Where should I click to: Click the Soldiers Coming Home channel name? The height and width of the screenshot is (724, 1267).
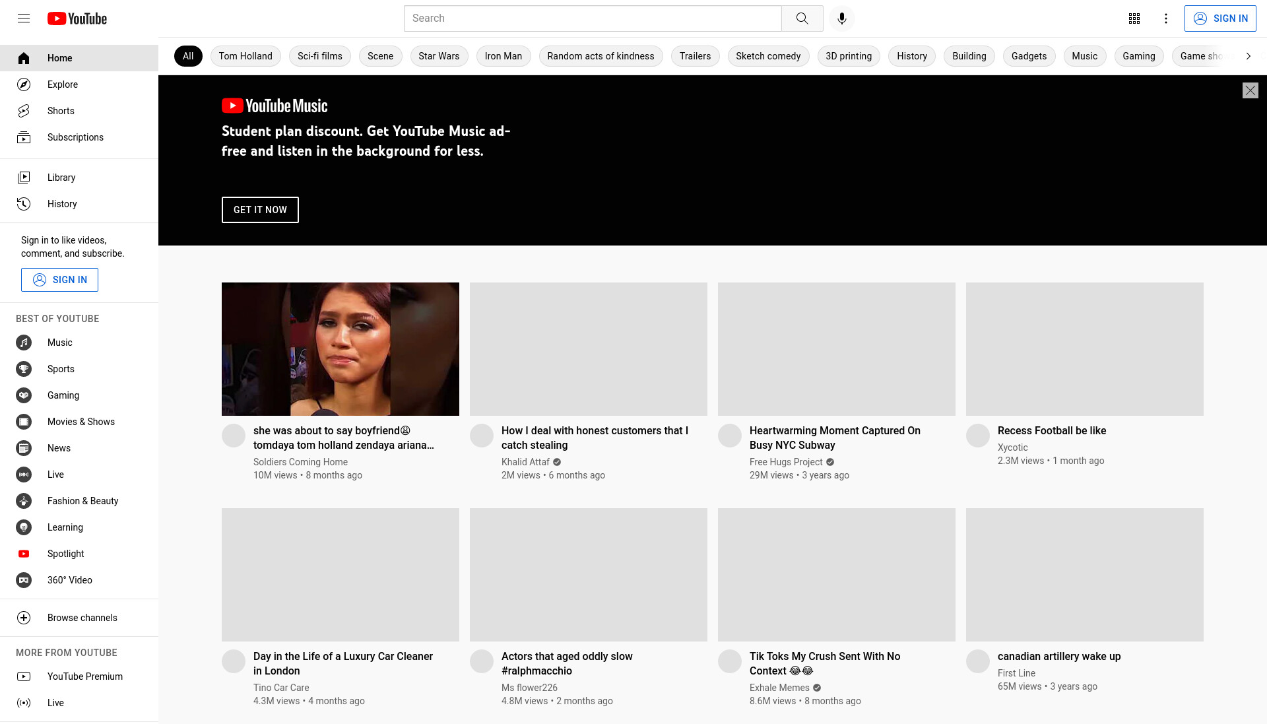tap(300, 462)
